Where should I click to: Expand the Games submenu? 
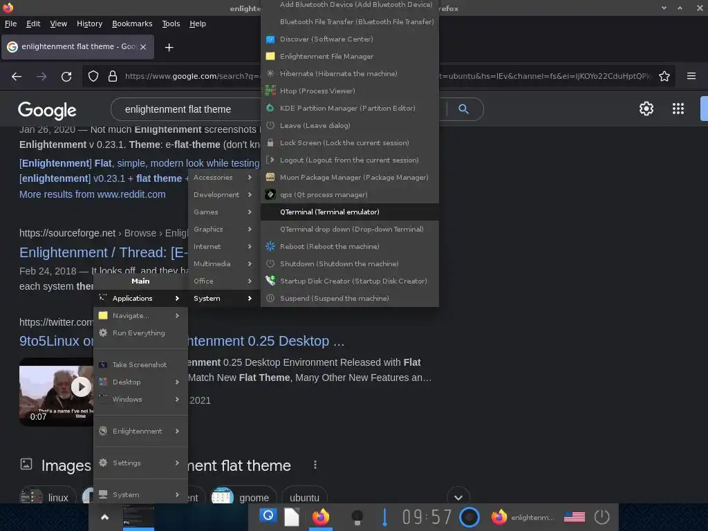[223, 212]
